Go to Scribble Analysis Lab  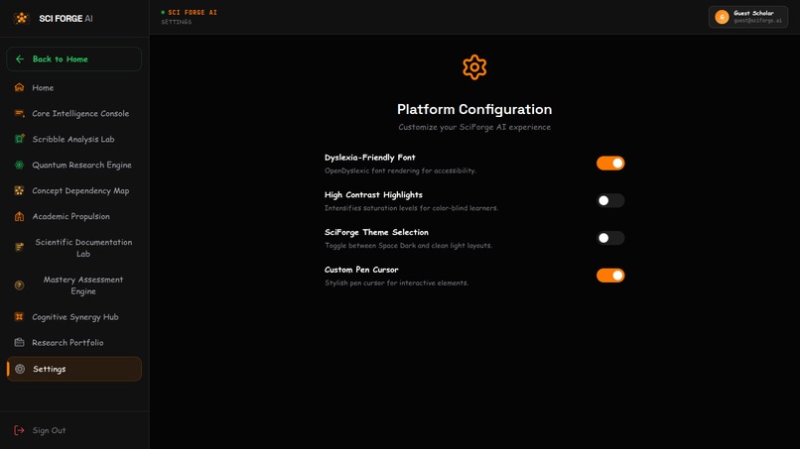click(74, 139)
